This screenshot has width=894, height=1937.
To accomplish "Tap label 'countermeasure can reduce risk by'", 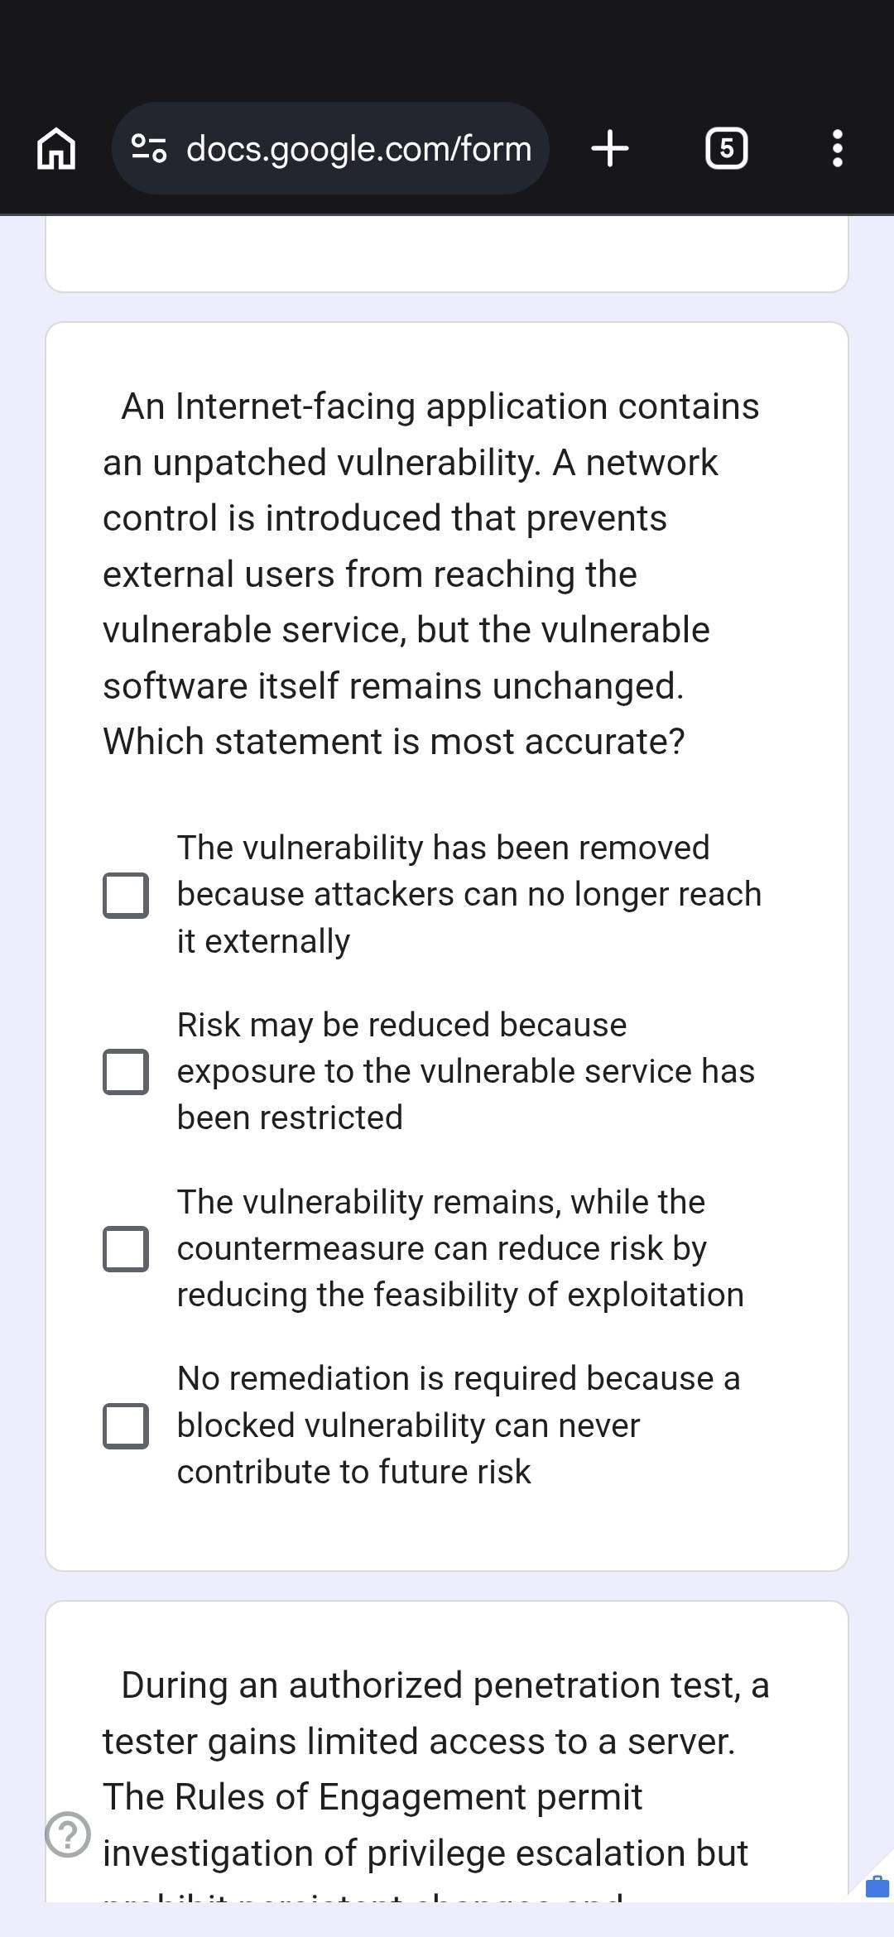I will pos(441,1248).
